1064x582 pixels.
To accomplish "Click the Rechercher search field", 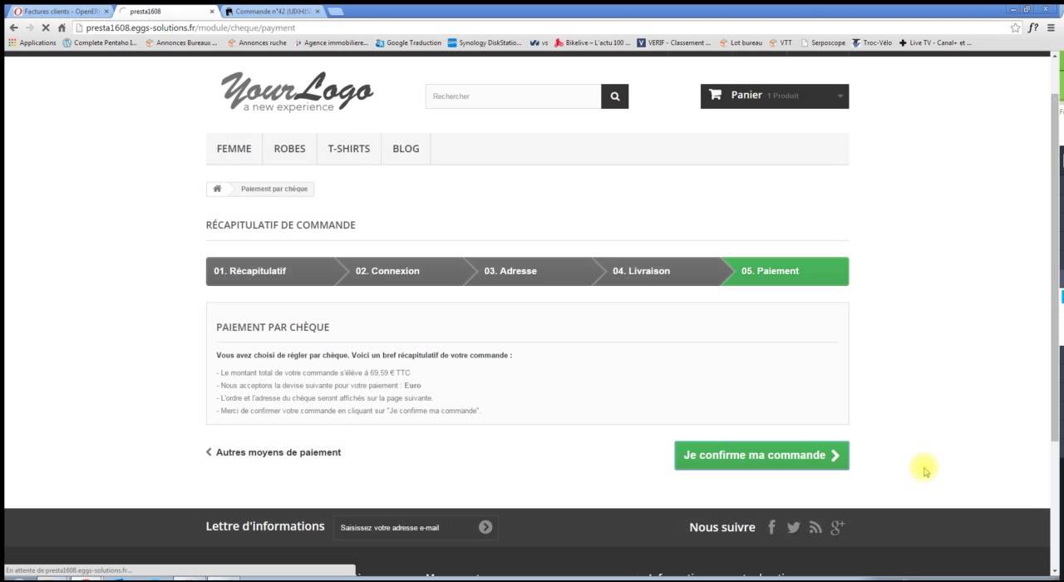I will coord(514,96).
